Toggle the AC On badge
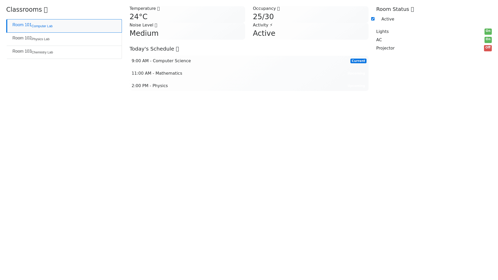 (x=488, y=40)
